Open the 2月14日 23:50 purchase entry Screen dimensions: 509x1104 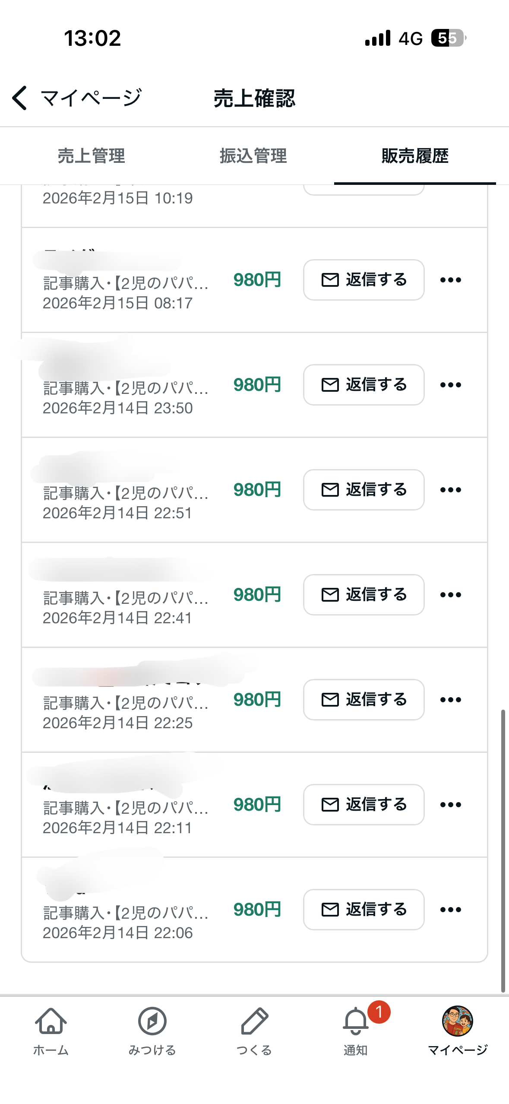125,389
